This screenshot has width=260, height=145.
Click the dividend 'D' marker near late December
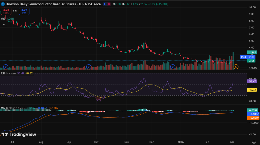tap(173, 67)
